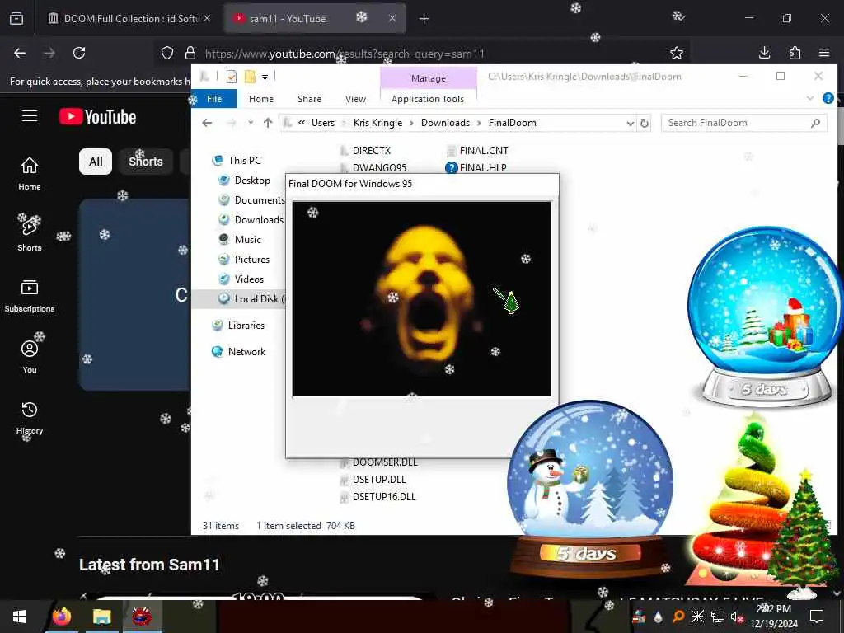Select Network in navigation pane

[246, 351]
